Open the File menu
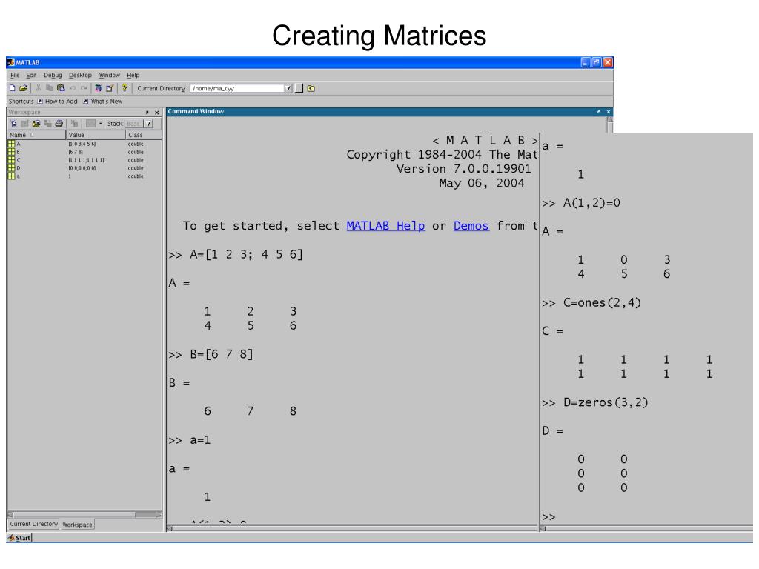 (x=15, y=75)
